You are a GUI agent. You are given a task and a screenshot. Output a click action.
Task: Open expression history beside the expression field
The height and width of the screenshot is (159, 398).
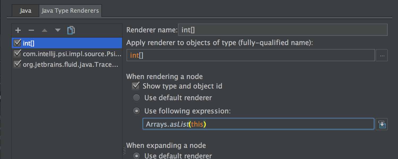[382, 124]
